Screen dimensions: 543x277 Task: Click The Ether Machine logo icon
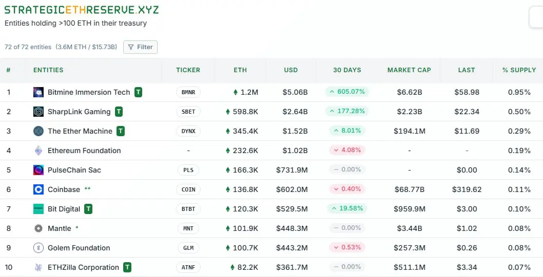[38, 131]
